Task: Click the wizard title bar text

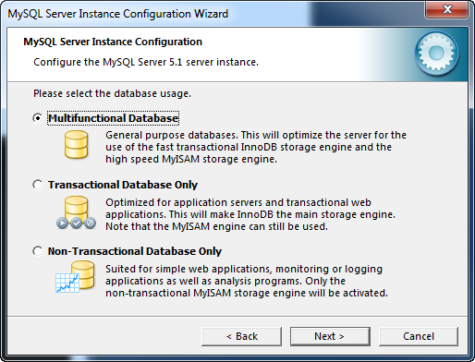Action: (118, 14)
